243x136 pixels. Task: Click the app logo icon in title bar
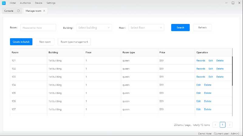click(4, 3)
